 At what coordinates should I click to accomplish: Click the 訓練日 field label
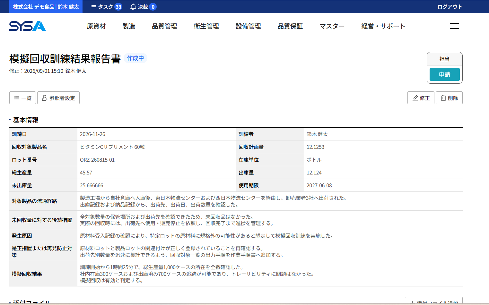(x=19, y=134)
